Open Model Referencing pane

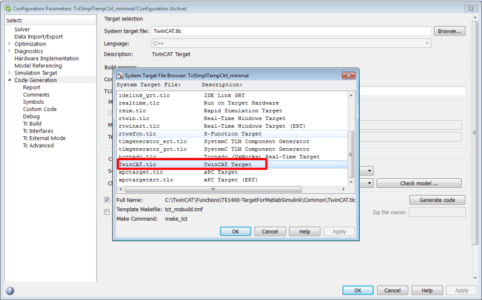[38, 65]
